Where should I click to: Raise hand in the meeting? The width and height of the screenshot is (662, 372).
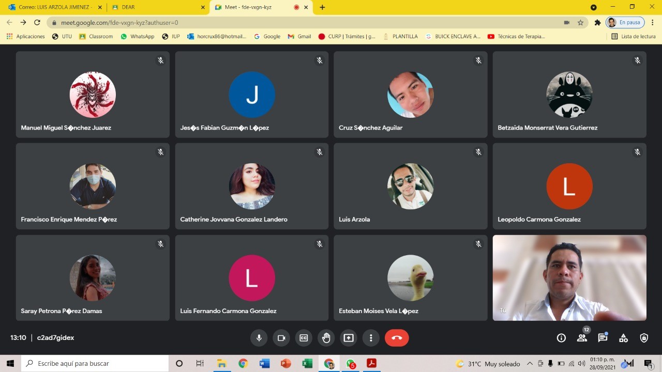click(x=326, y=338)
